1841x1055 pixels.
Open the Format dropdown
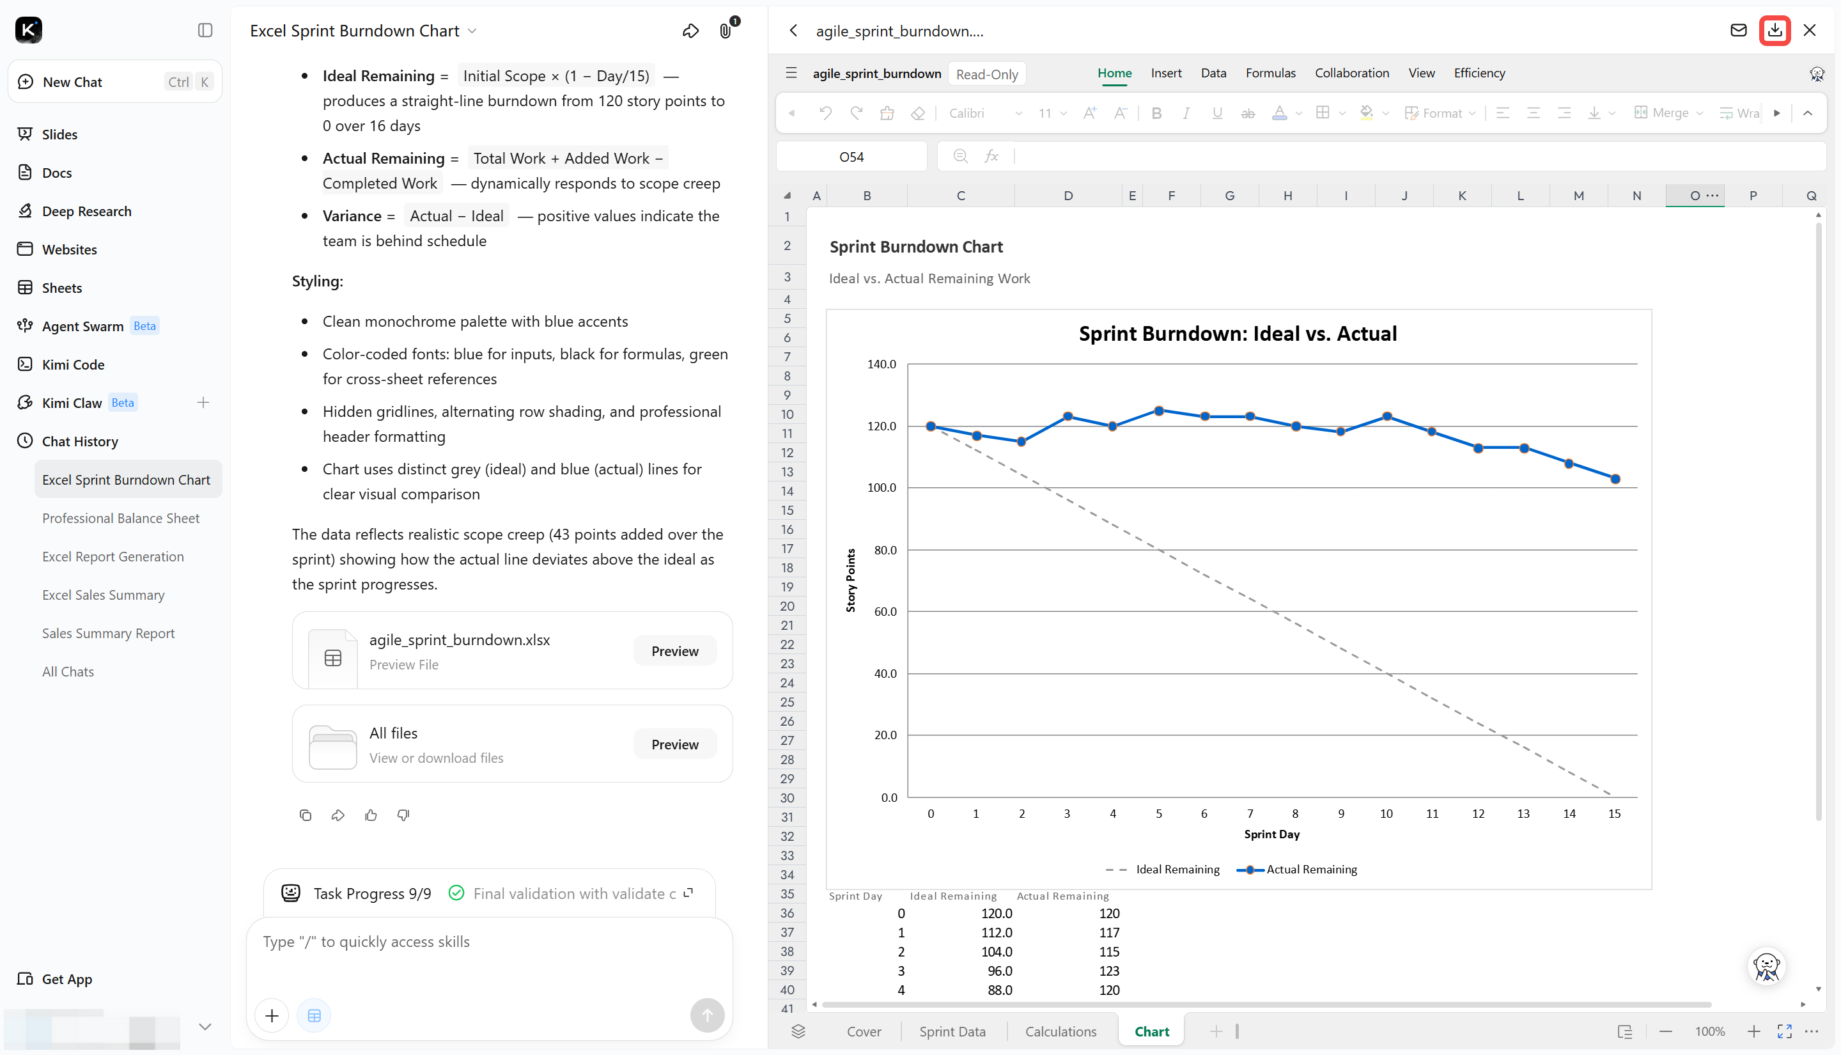(x=1440, y=113)
